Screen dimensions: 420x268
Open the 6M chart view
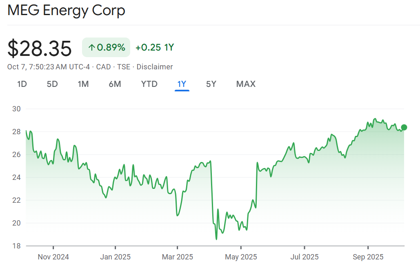[x=115, y=84]
